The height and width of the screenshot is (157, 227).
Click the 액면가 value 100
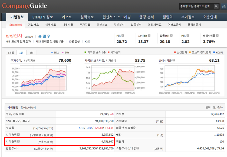222,142
